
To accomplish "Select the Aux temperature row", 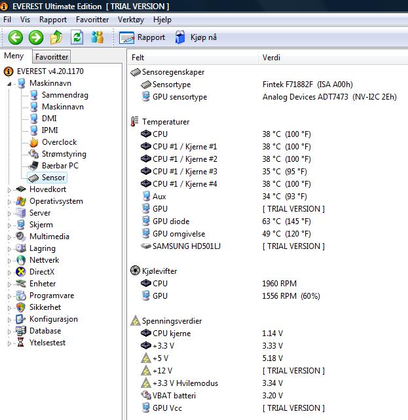I will (268, 196).
